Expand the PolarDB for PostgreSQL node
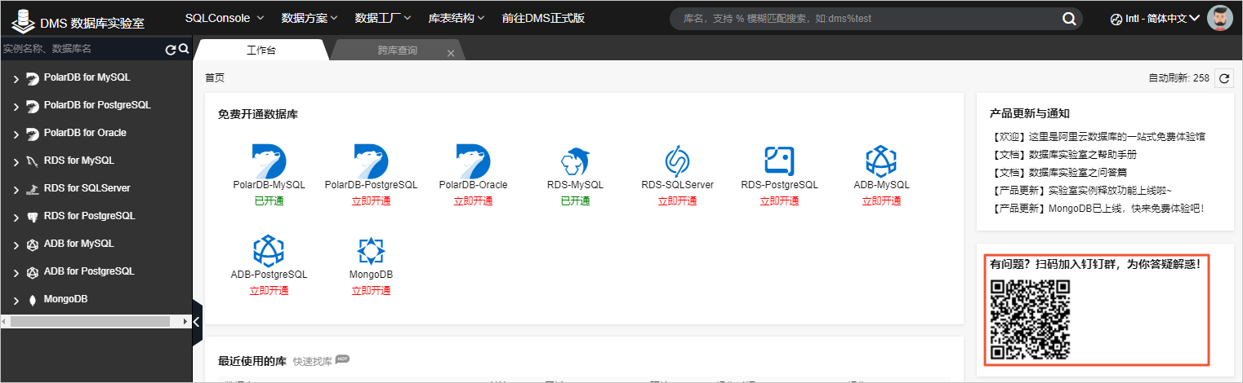Screen dimensions: 1243x383 tap(16, 107)
